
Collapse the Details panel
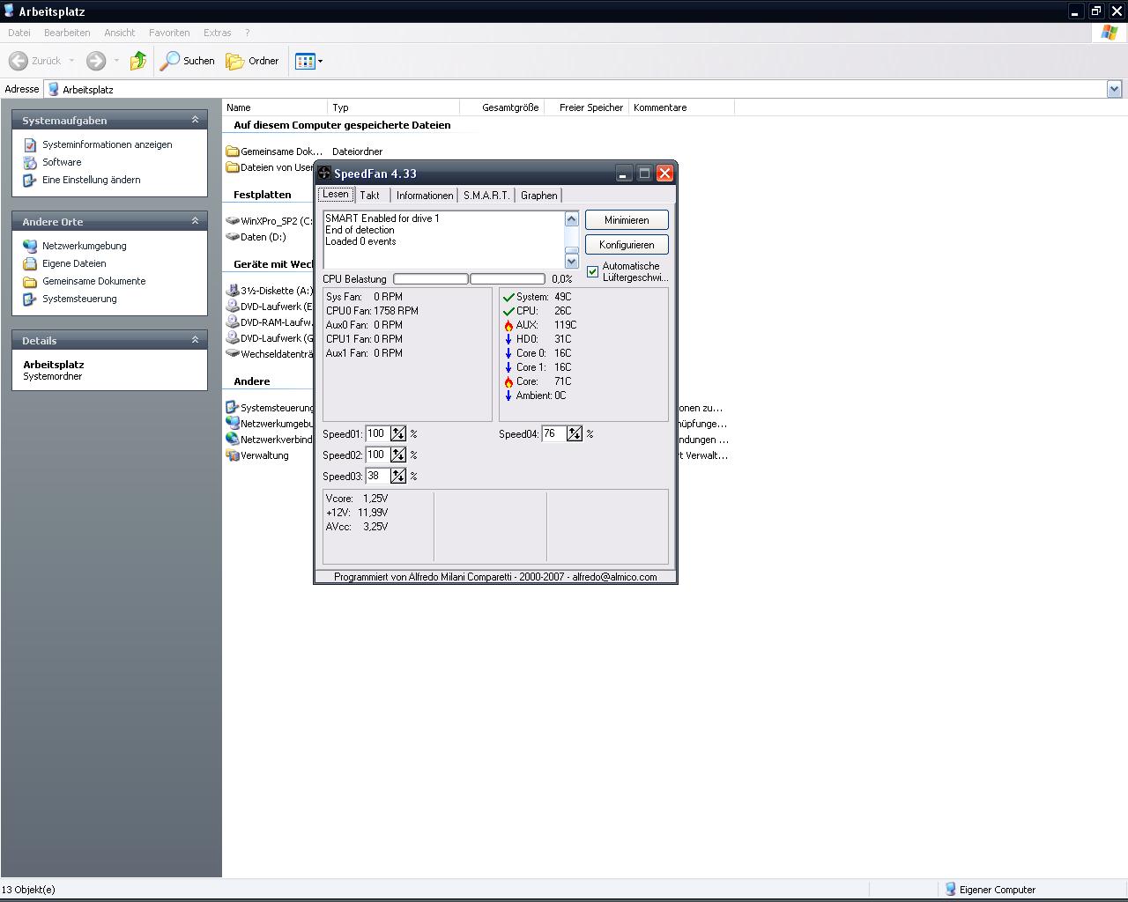click(195, 340)
